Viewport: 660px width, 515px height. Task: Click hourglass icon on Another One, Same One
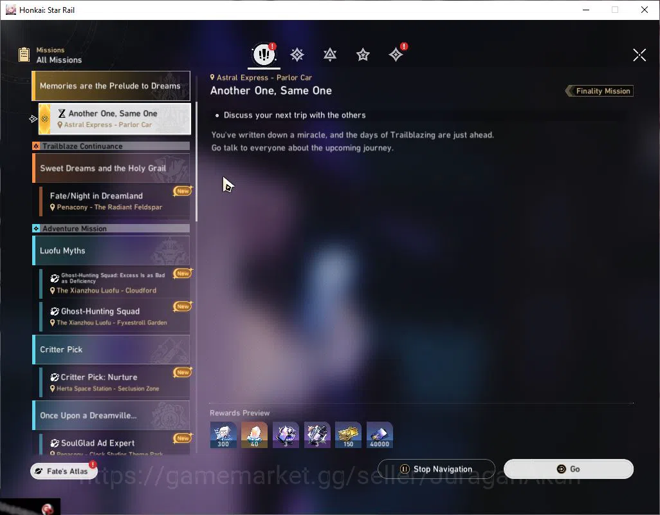(x=62, y=113)
